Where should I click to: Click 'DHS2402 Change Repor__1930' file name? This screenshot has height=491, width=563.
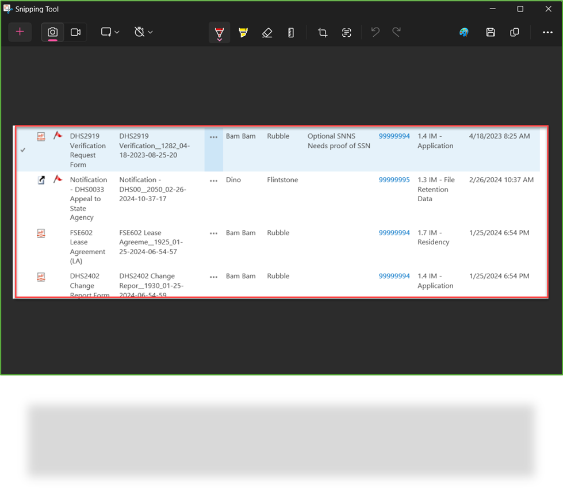pos(151,285)
